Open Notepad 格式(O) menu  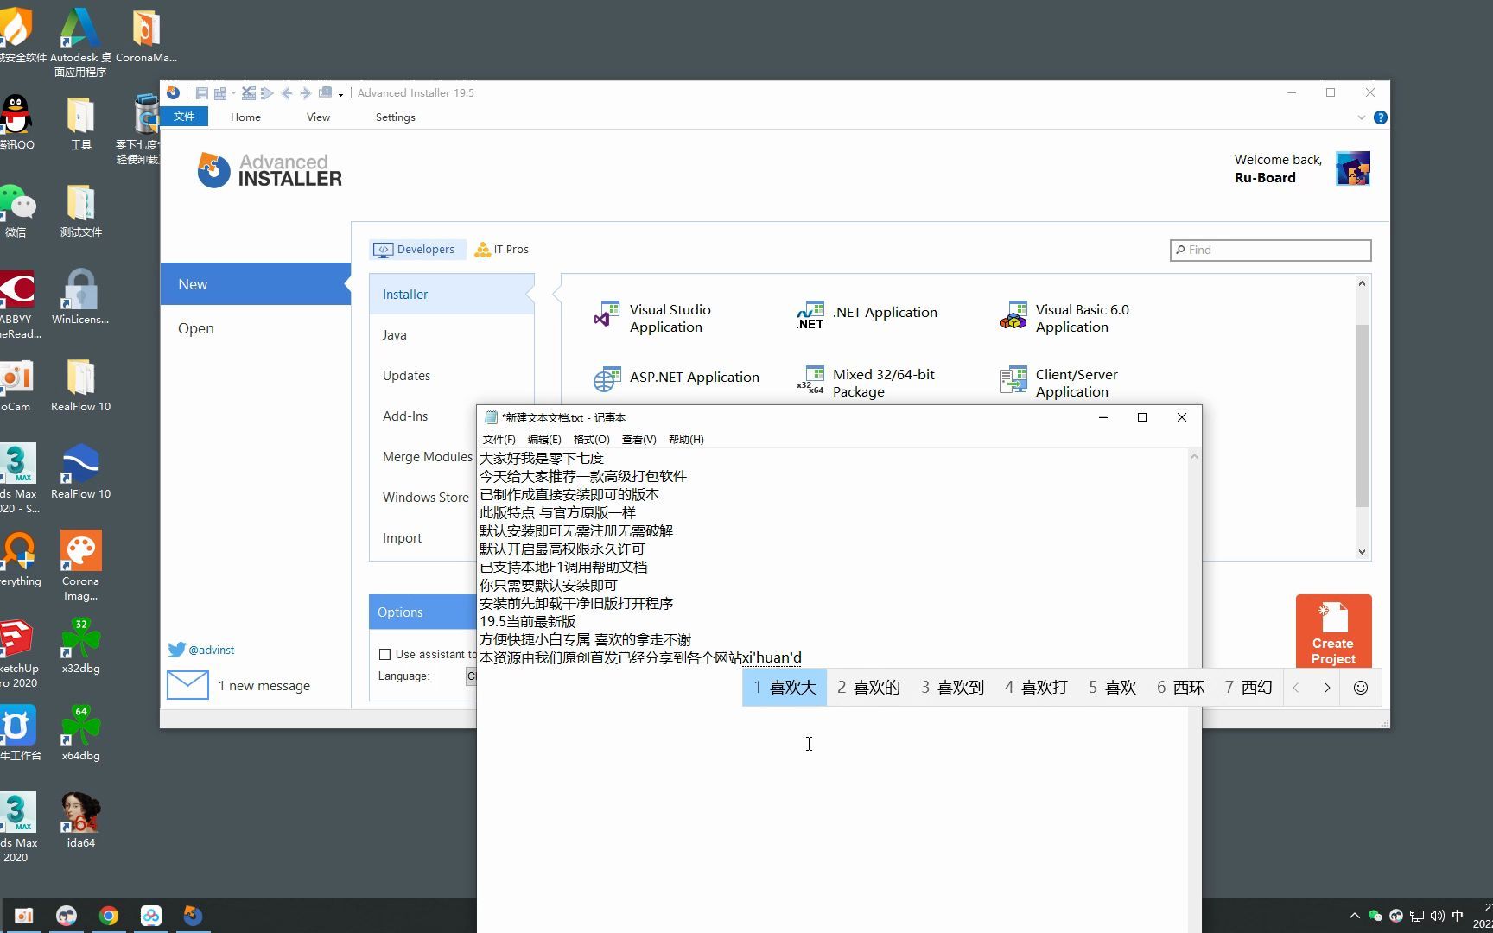591,439
